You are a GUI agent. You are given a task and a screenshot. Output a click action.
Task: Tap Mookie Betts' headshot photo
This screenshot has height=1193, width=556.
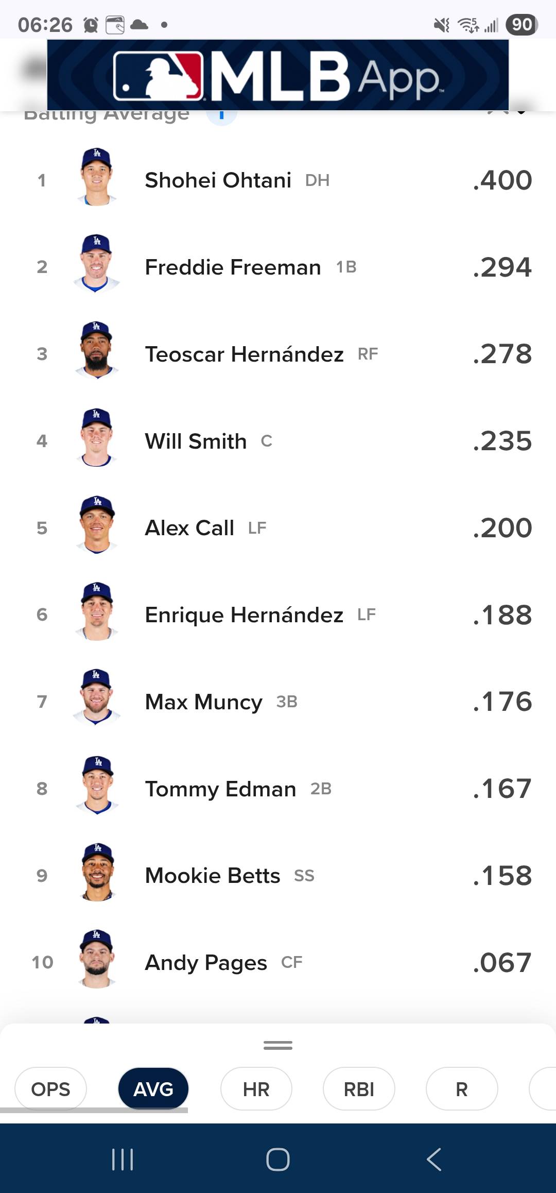click(97, 873)
